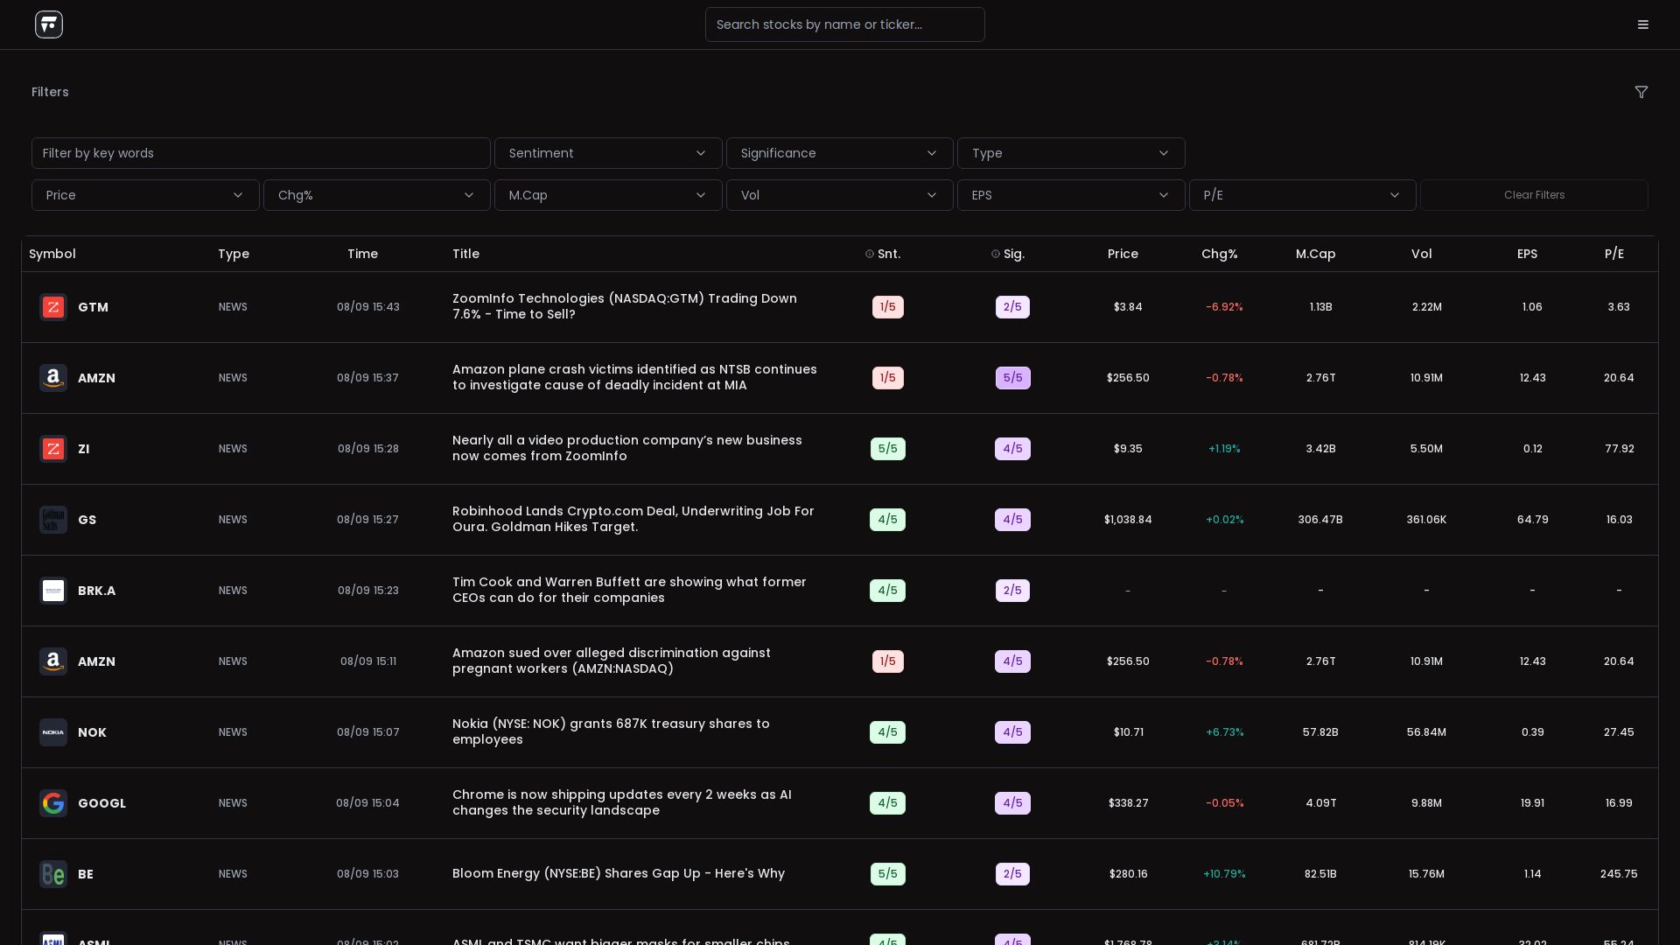The height and width of the screenshot is (945, 1680).
Task: Sort by the EPS column header
Action: pos(1527,254)
